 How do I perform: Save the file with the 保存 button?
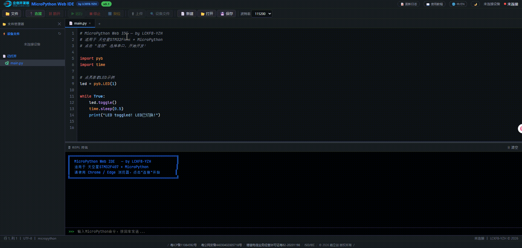tap(227, 14)
